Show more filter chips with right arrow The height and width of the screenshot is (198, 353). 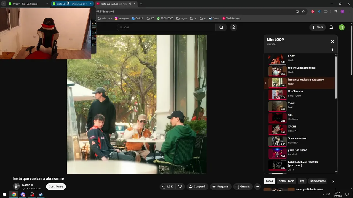[x=333, y=181]
